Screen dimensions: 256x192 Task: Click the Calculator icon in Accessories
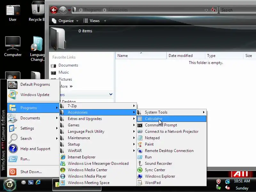(x=140, y=119)
